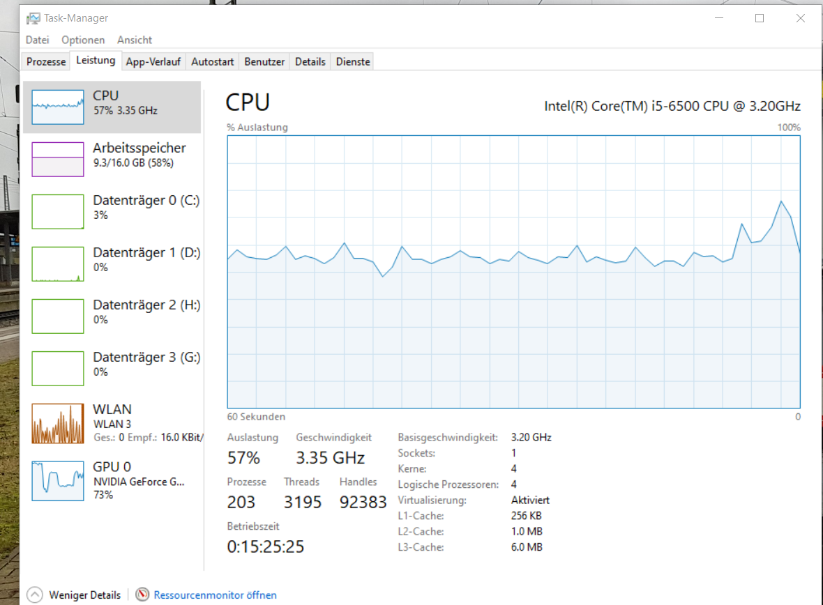823x605 pixels.
Task: Expand the Ansicht menu
Action: click(135, 40)
